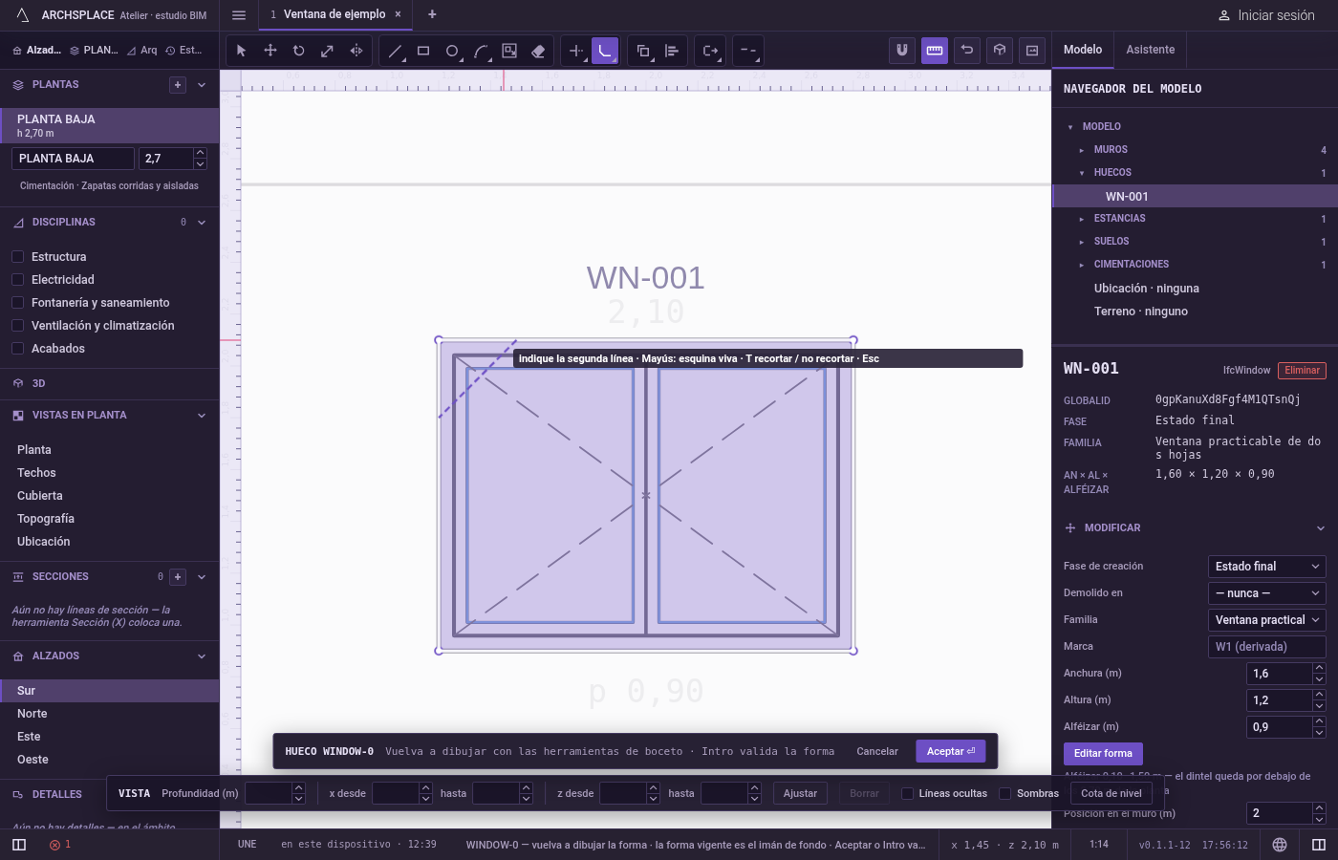Screen dimensions: 1338x860
Task: Switch to the Asistente tab
Action: point(1150,50)
